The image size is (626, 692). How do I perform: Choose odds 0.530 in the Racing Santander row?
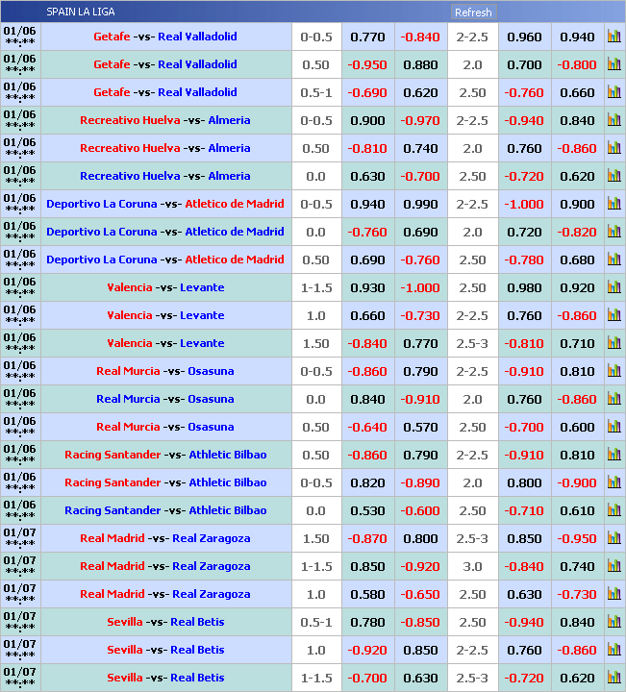pyautogui.click(x=367, y=511)
